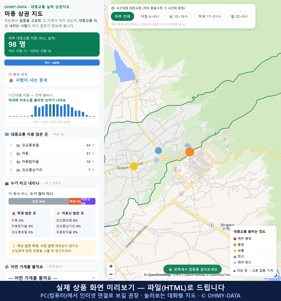Click the count 31 in the TOP 15 list
Image resolution: width=281 pixels, height=301 pixels.
point(88,154)
